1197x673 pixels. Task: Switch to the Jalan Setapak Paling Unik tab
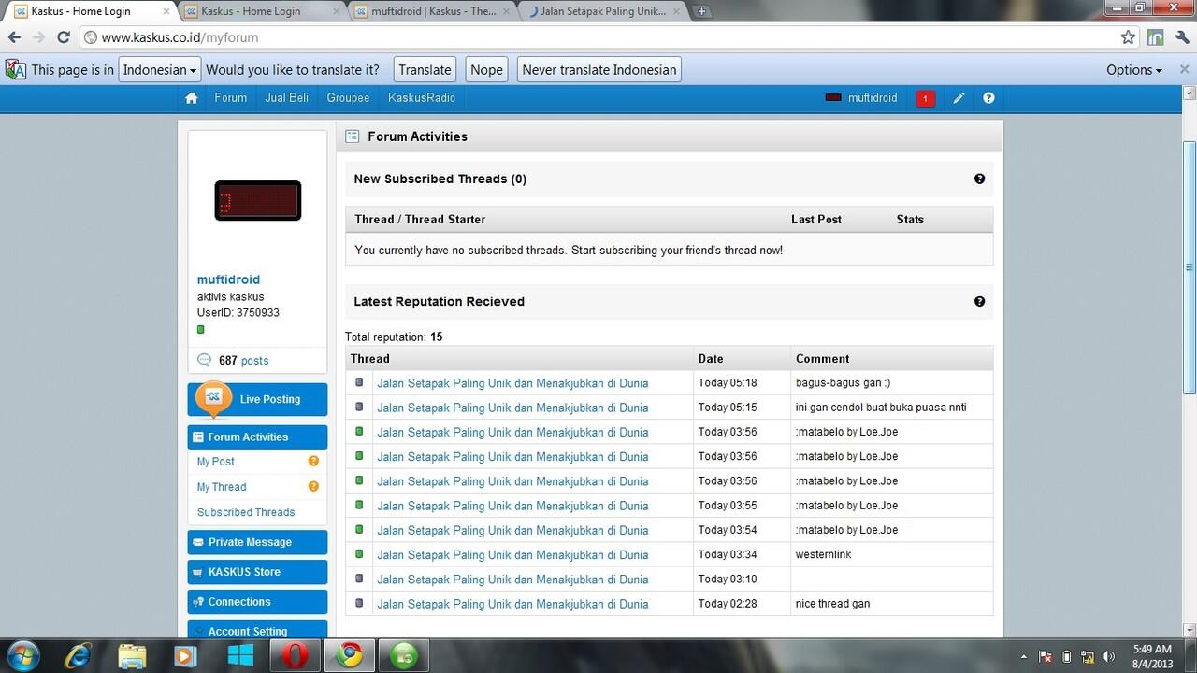[x=605, y=11]
